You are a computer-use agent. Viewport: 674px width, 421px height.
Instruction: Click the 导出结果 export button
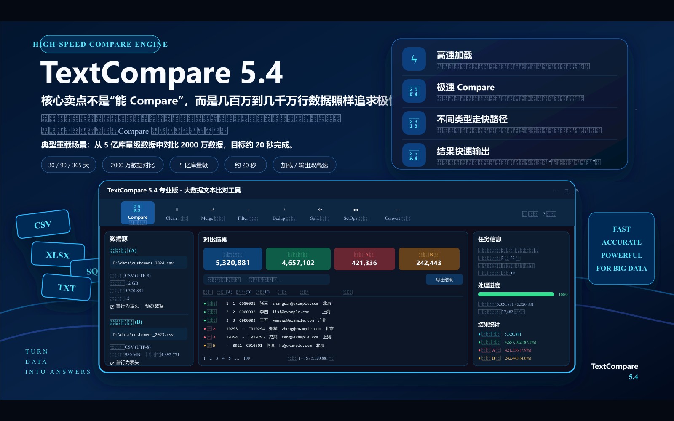coord(444,280)
